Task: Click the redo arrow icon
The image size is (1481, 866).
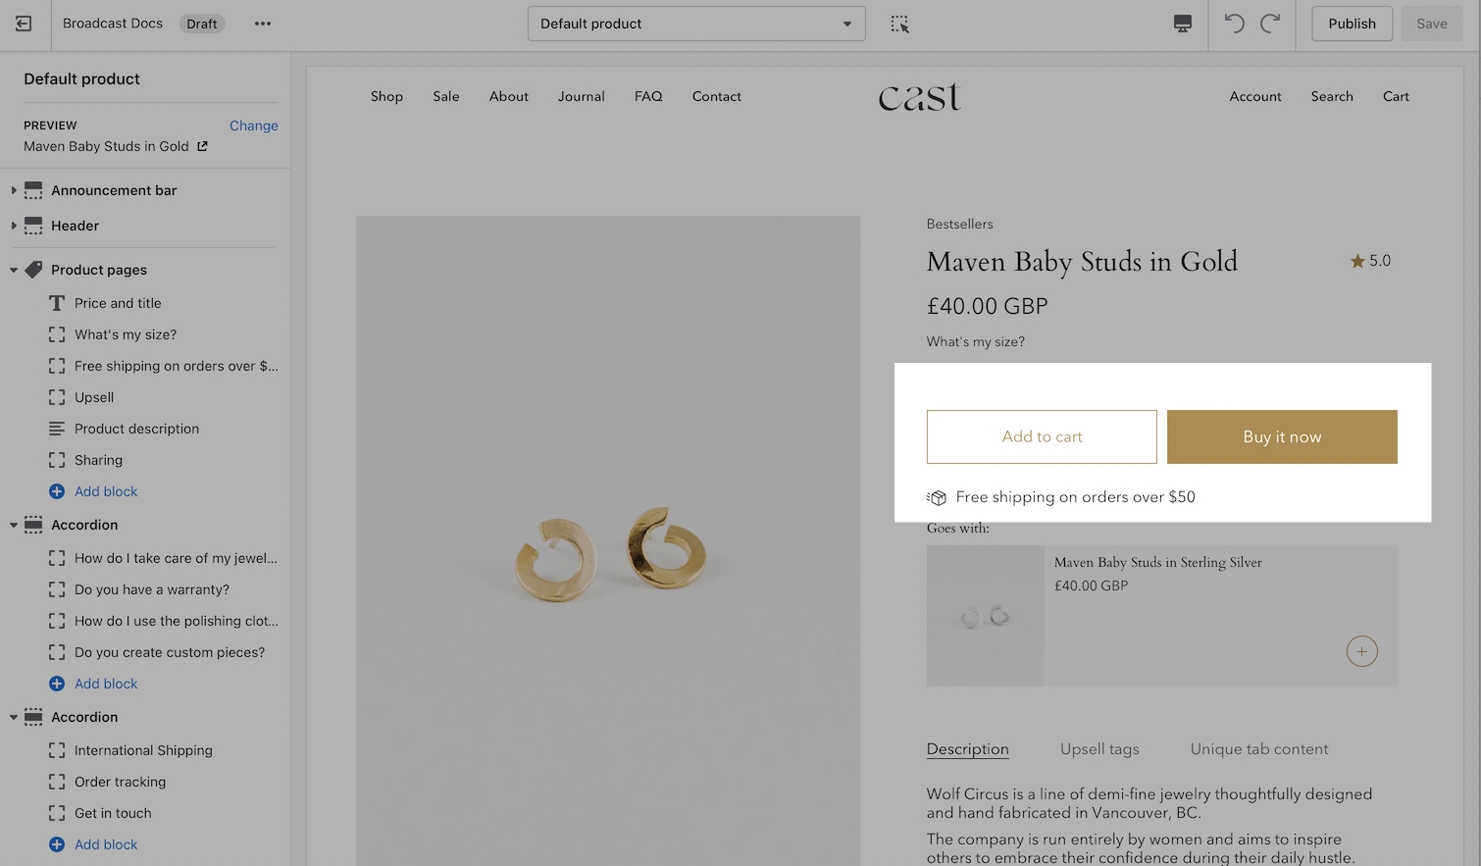Action: pos(1270,24)
